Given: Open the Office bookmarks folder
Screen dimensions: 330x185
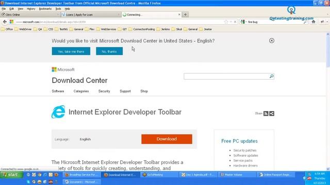Looking at the screenshot, I should tap(7, 29).
